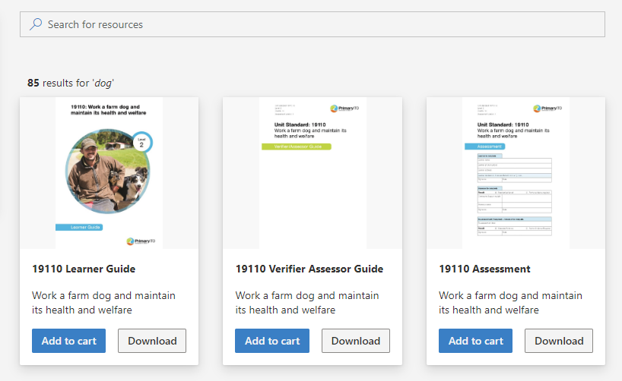Viewport: 622px width, 381px height.
Task: Download the 19110 Learner Guide
Action: click(152, 341)
